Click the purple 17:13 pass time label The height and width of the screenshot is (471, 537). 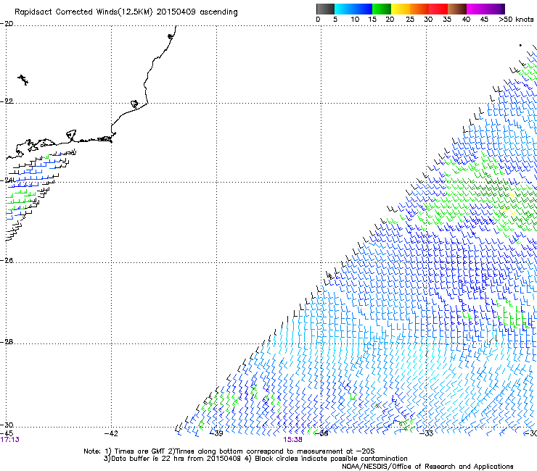10,440
